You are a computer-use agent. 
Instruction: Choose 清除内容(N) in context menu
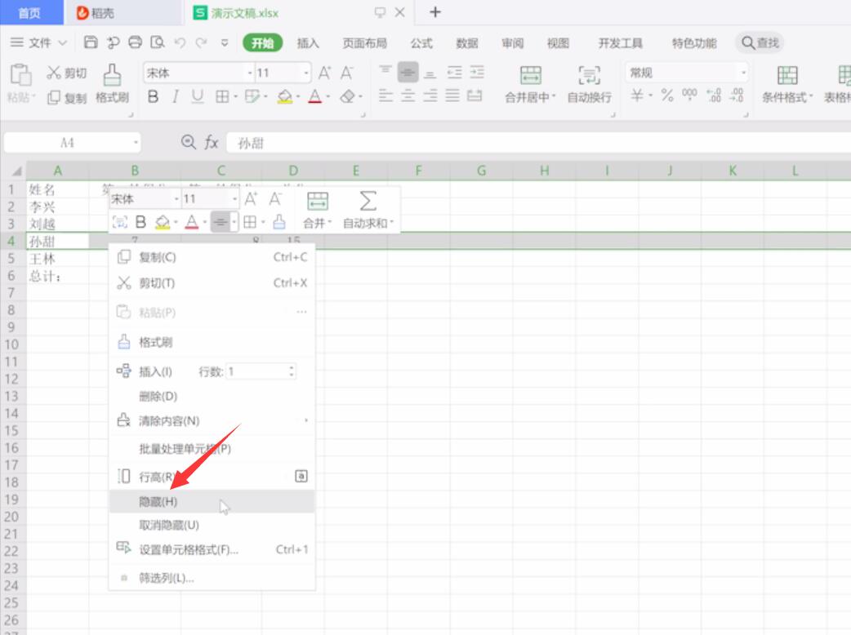click(x=212, y=421)
